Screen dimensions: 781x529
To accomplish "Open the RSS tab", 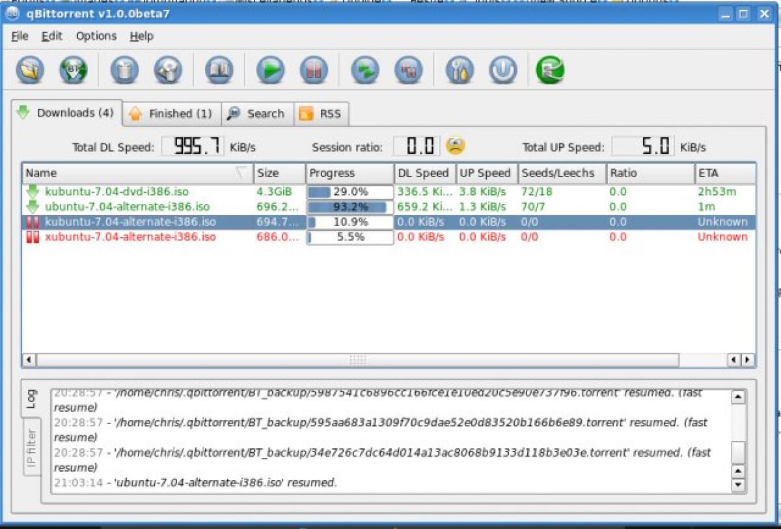I will tap(322, 113).
